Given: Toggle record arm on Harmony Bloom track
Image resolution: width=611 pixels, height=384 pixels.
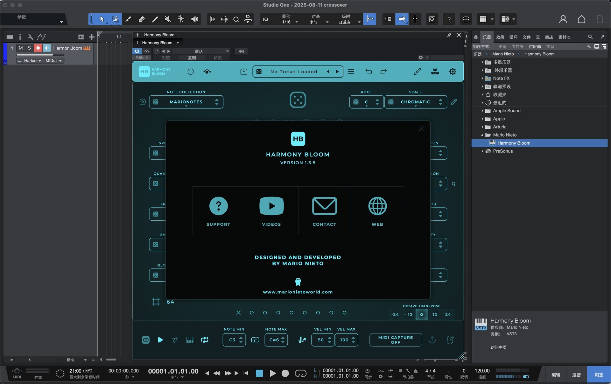Looking at the screenshot, I should click(38, 48).
